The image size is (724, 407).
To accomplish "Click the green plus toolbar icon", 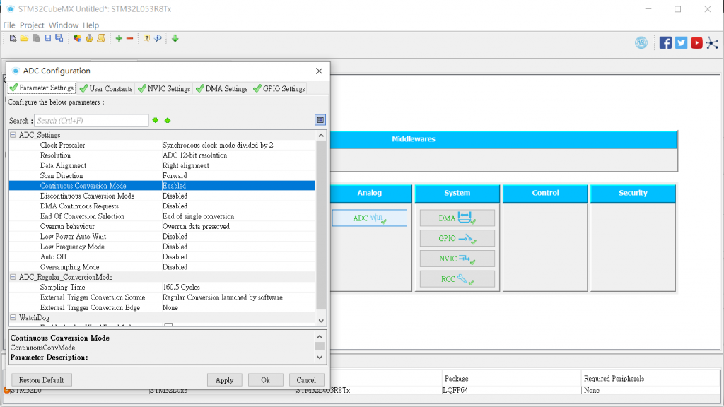I will point(119,39).
